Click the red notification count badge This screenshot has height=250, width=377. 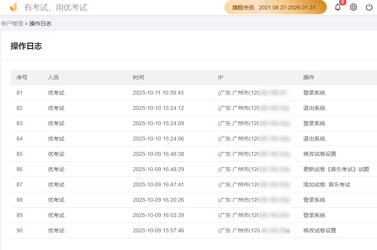tap(342, 2)
